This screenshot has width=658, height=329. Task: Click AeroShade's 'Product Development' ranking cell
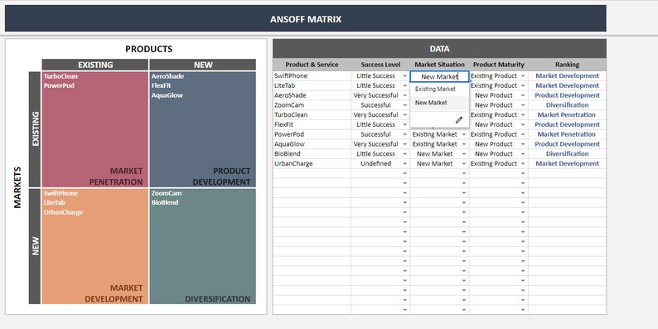point(567,95)
